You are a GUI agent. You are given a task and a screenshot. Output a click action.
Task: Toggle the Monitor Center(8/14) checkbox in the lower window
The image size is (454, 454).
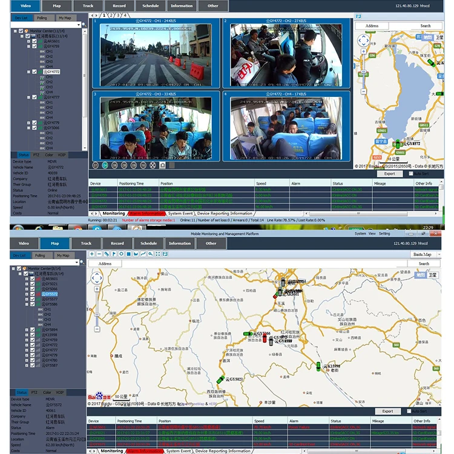[x=19, y=268]
